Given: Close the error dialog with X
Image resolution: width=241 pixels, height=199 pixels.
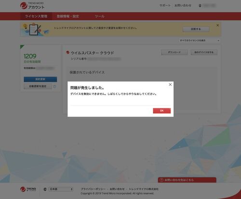Looking at the screenshot, I should coord(170,84).
